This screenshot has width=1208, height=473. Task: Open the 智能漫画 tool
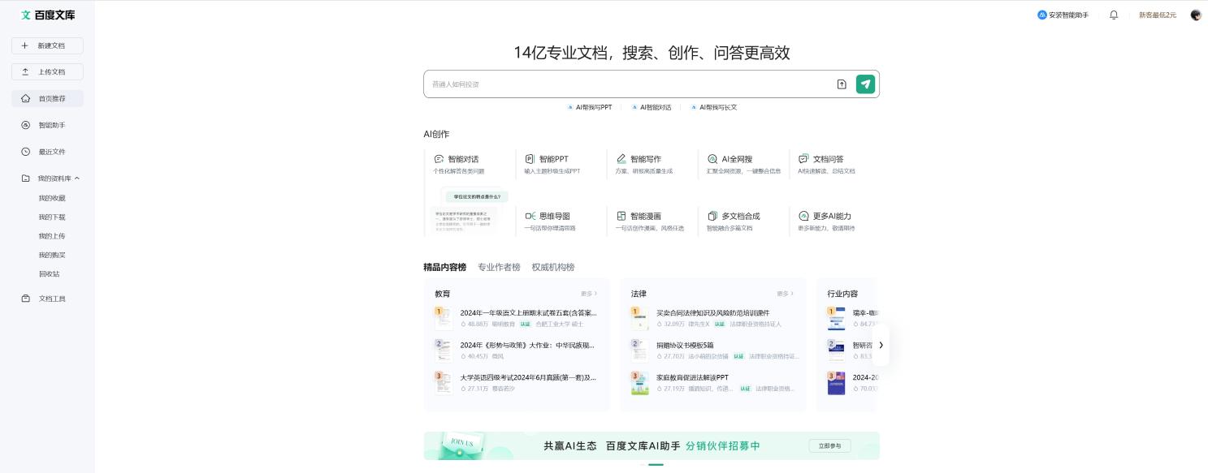coord(652,221)
